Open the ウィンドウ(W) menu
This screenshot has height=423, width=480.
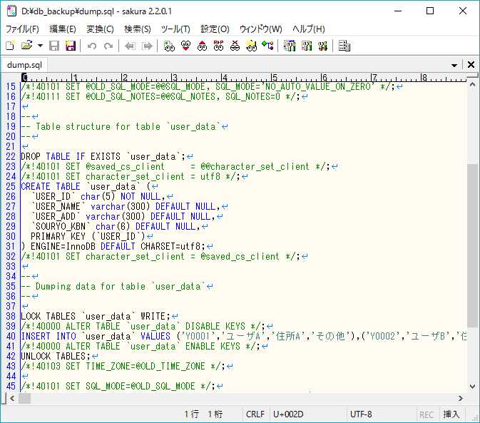pos(260,29)
